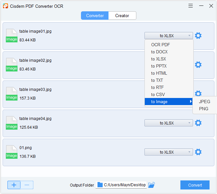Expand the to Image submenu arrow
This screenshot has height=194, width=217.
point(191,102)
